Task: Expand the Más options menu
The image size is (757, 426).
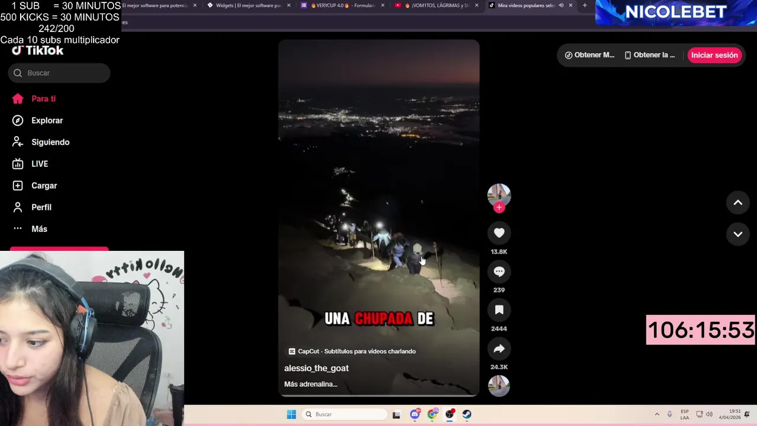Action: click(30, 229)
